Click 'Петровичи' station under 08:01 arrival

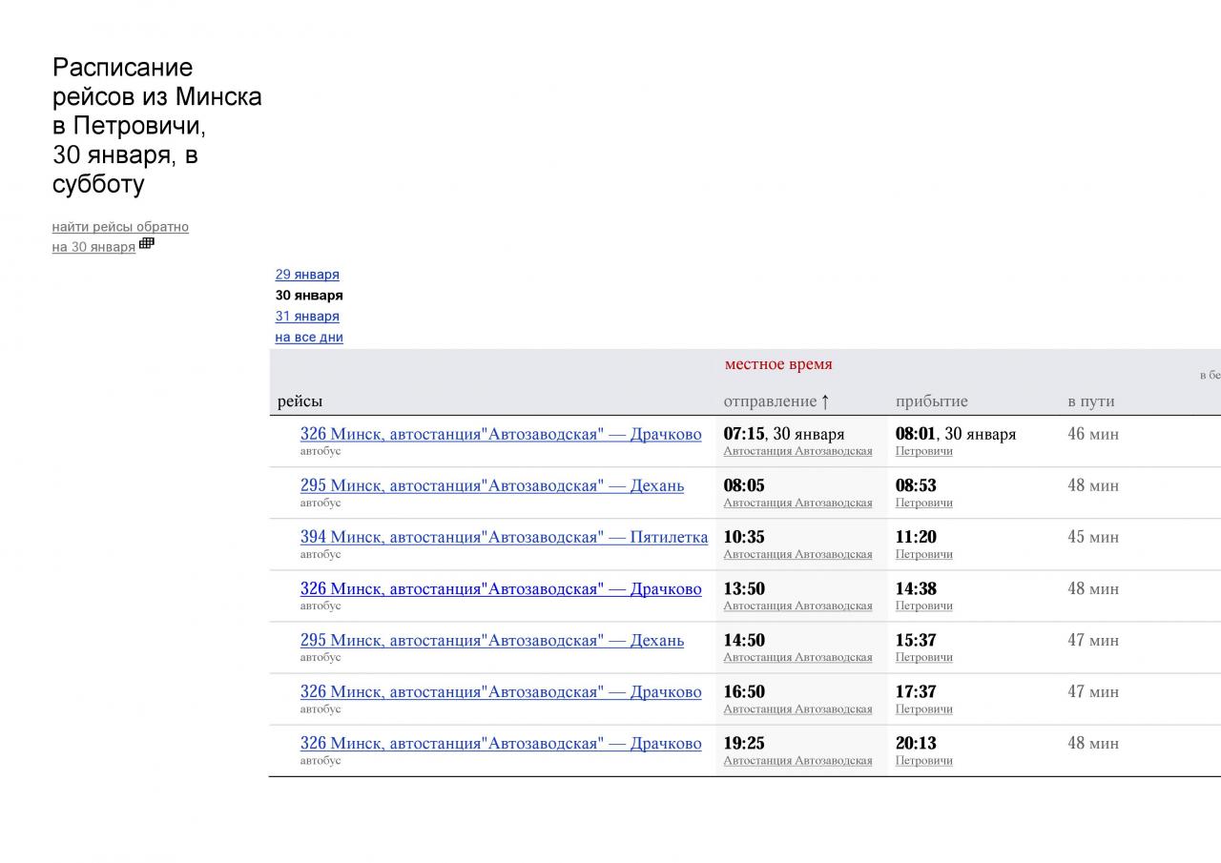click(923, 451)
